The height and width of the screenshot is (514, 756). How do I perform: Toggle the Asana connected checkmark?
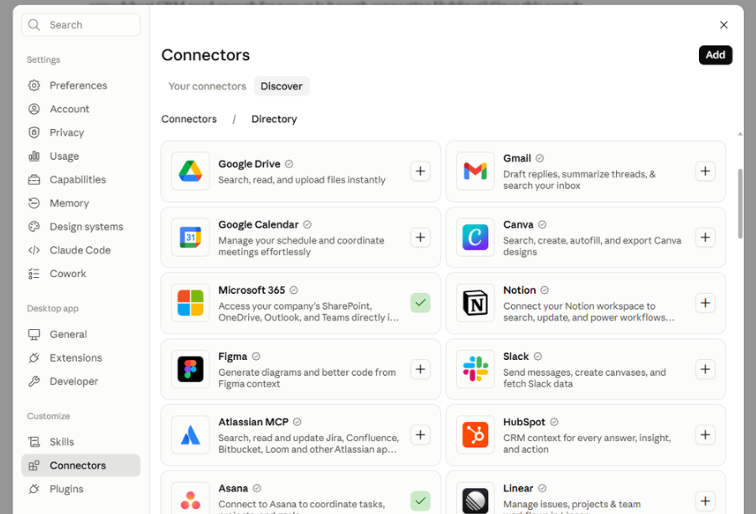coord(421,501)
